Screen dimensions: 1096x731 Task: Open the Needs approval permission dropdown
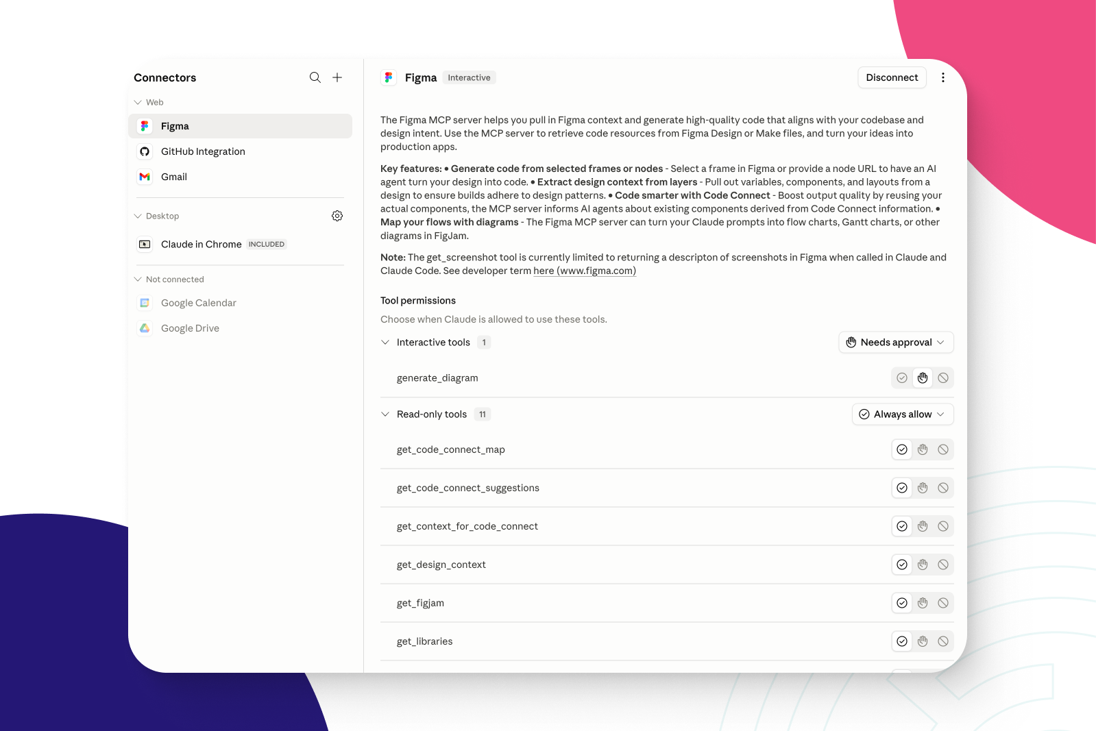[896, 343]
